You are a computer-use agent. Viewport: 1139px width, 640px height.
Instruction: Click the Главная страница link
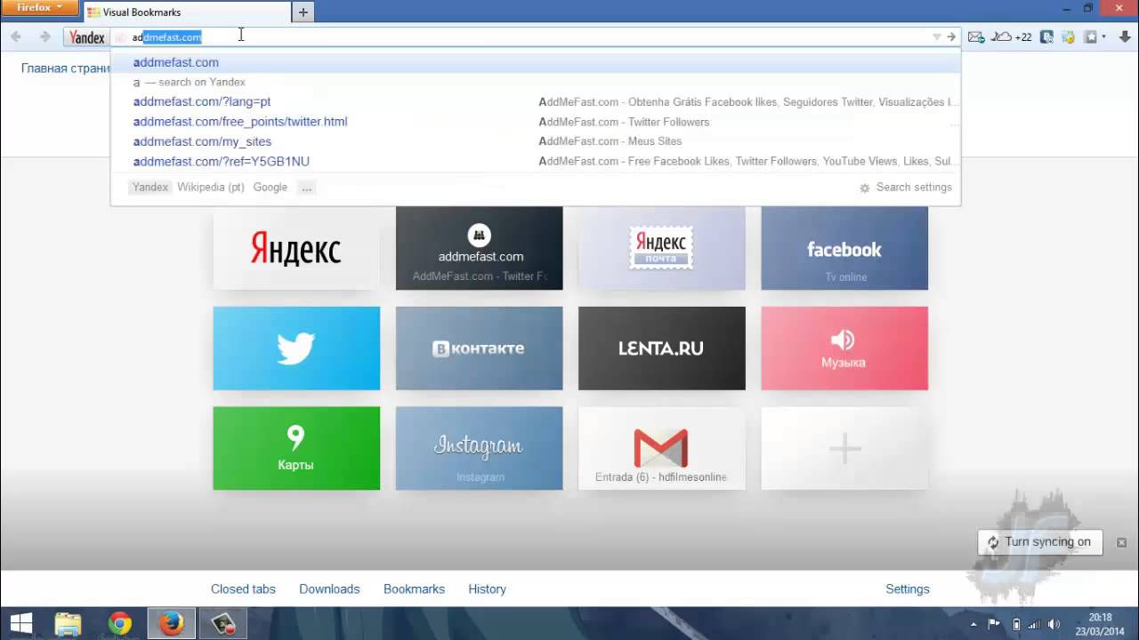[66, 68]
